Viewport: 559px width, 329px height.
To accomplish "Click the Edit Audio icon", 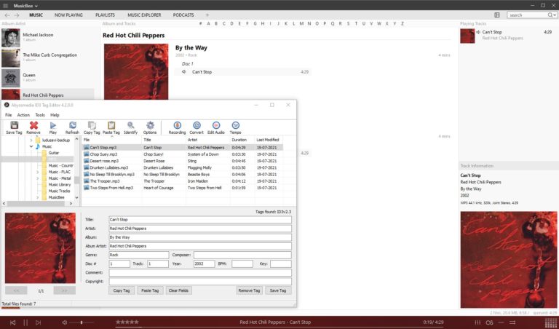I will coord(216,127).
